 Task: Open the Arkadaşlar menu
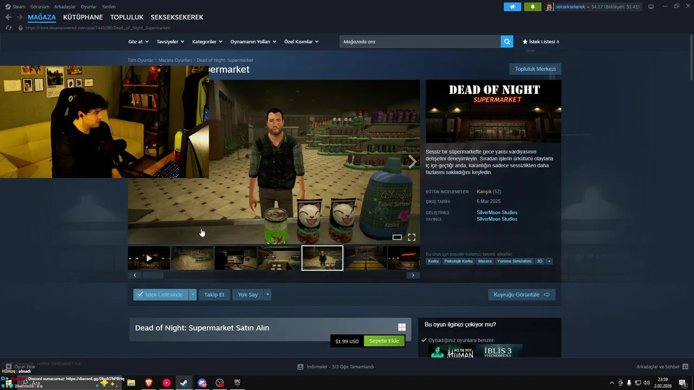[65, 7]
